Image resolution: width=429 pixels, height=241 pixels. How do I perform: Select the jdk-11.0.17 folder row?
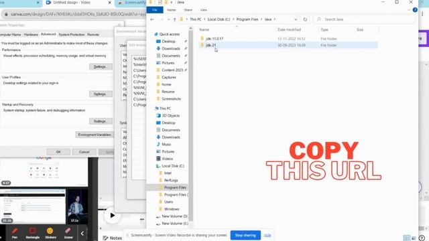click(288, 39)
